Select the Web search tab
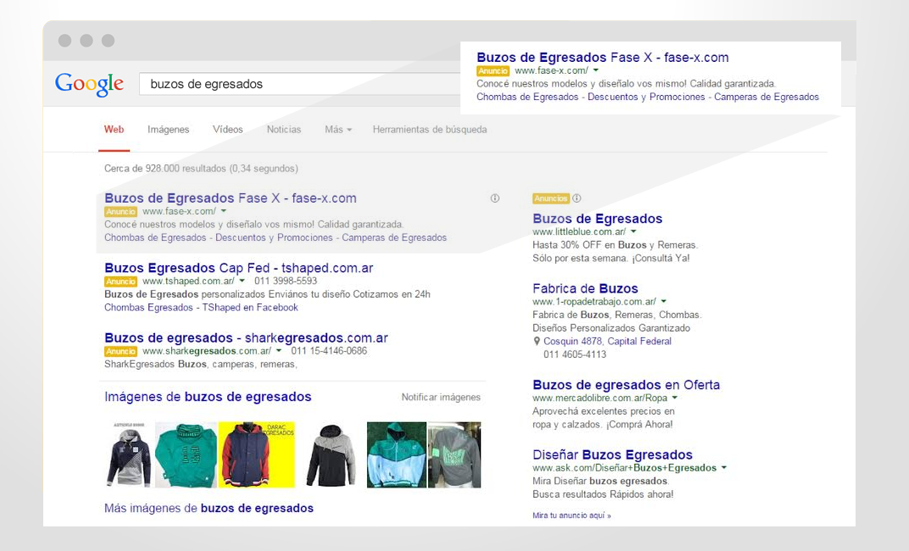This screenshot has width=909, height=551. point(114,130)
